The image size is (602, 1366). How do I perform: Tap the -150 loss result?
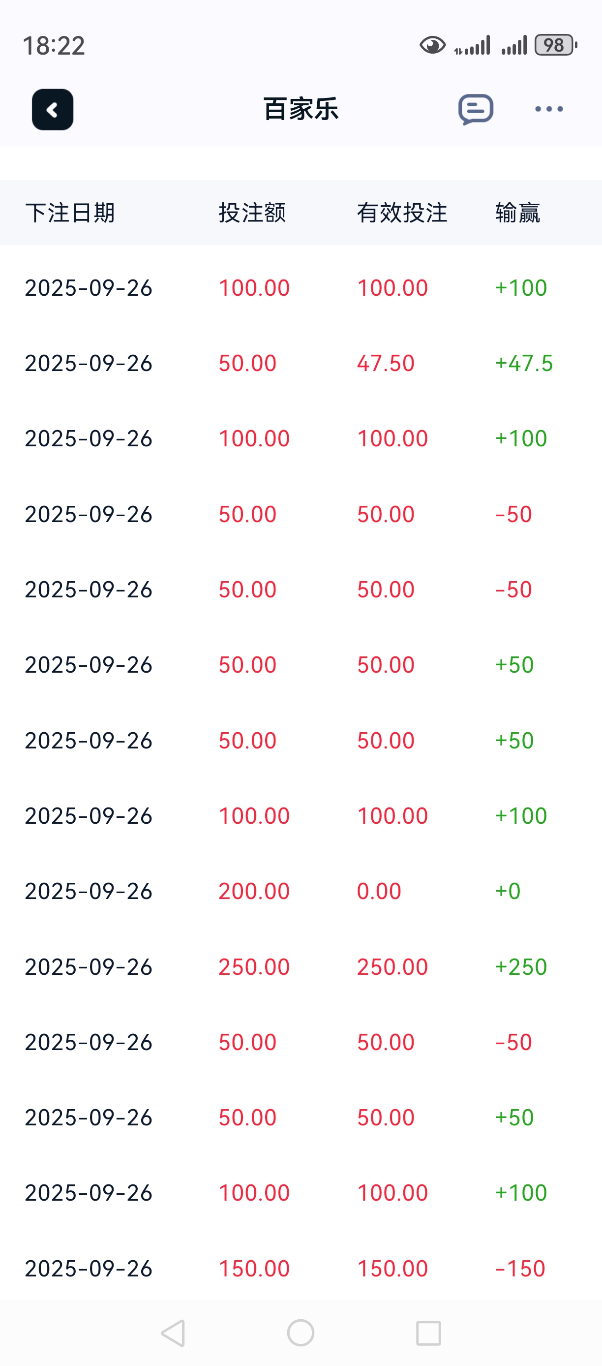point(520,1269)
